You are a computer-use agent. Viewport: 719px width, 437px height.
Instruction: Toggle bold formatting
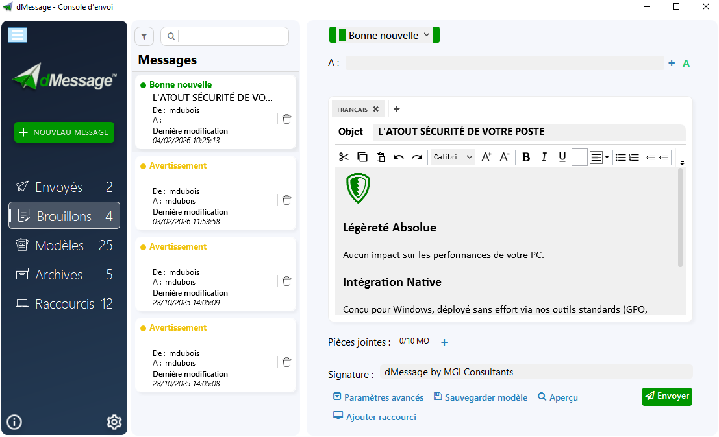point(526,157)
